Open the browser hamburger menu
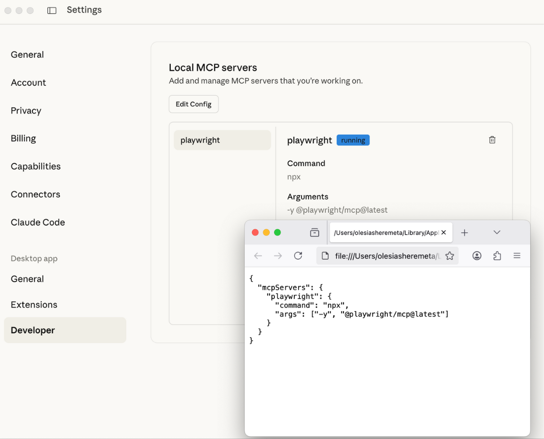Image resolution: width=544 pixels, height=439 pixels. (517, 256)
